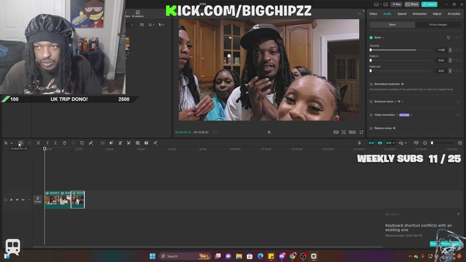Collapse the Basic section arrow
The width and height of the screenshot is (466, 262).
(383, 37)
